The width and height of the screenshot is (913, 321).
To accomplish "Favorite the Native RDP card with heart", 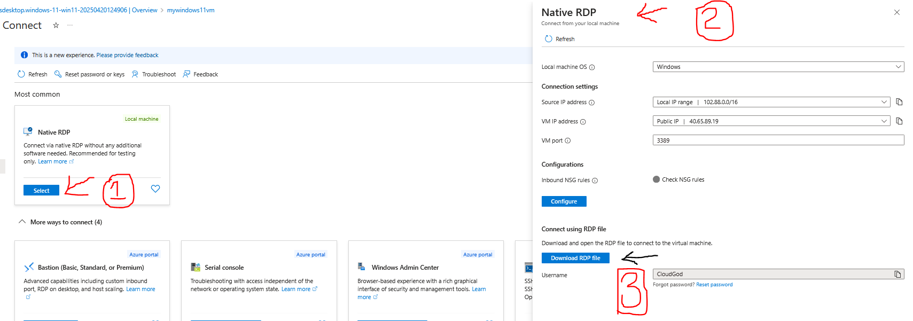I will [x=155, y=189].
